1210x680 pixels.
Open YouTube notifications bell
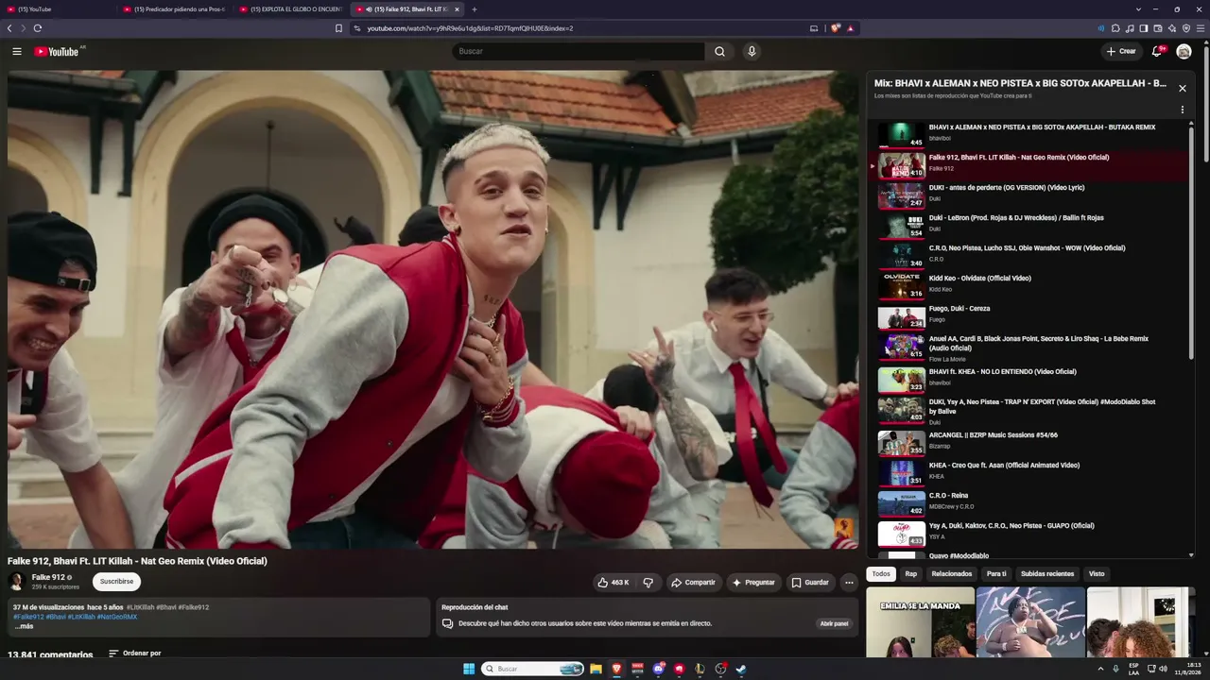tap(1156, 51)
